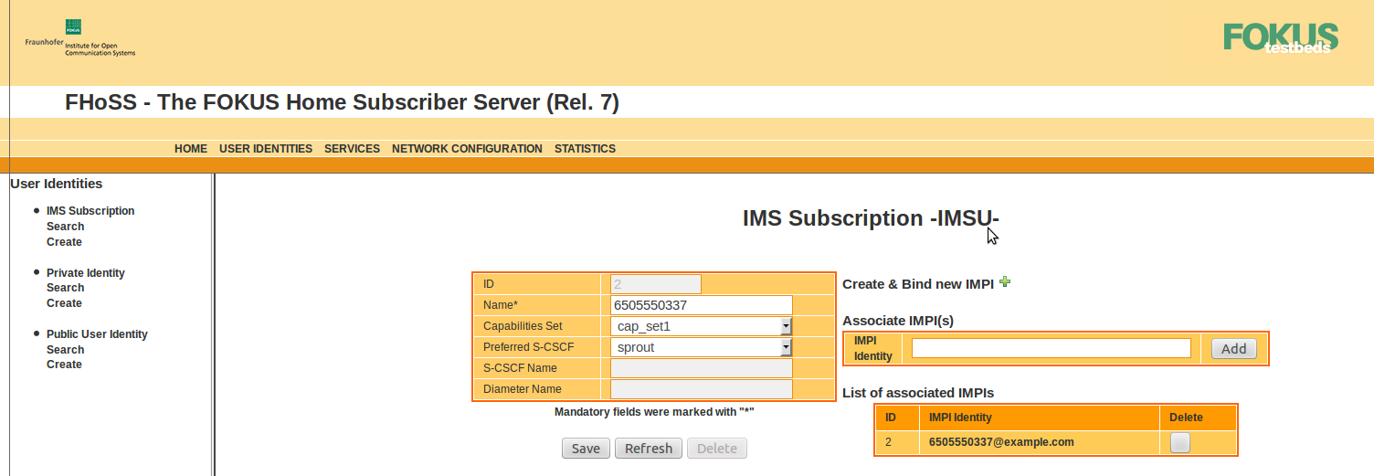
Task: Click the User Identities sidebar title
Action: coord(57,184)
